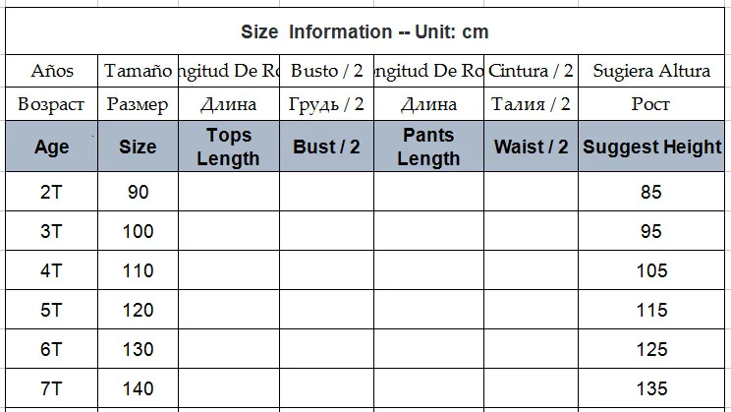
Task: Click the suggested height 85 cell
Action: 651,193
